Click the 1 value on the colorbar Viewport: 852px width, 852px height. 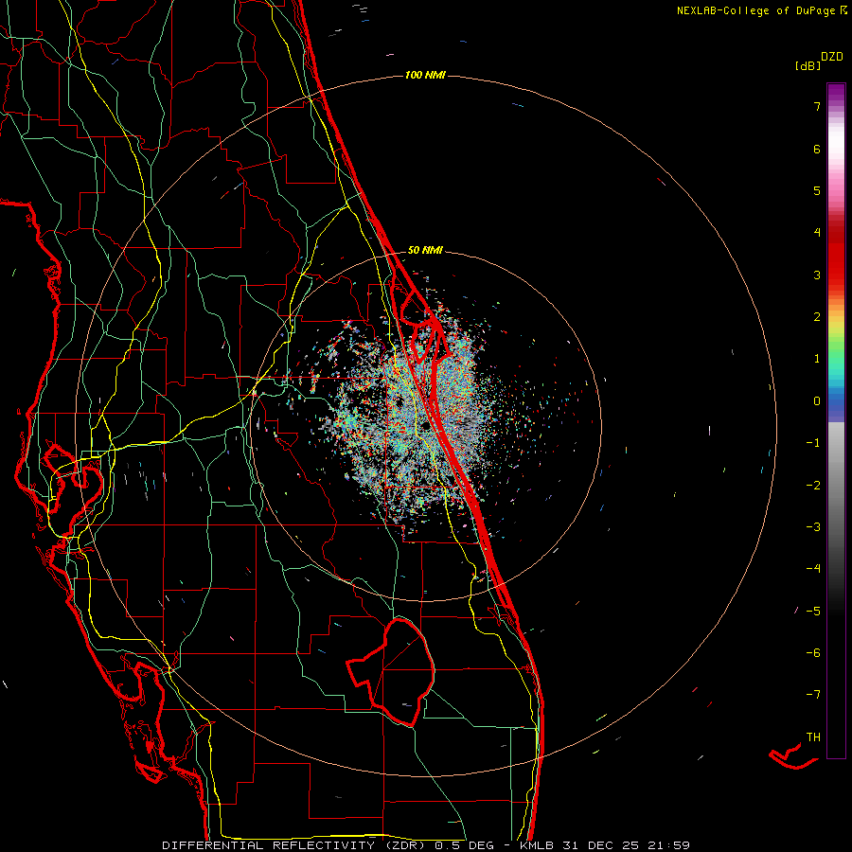point(817,359)
